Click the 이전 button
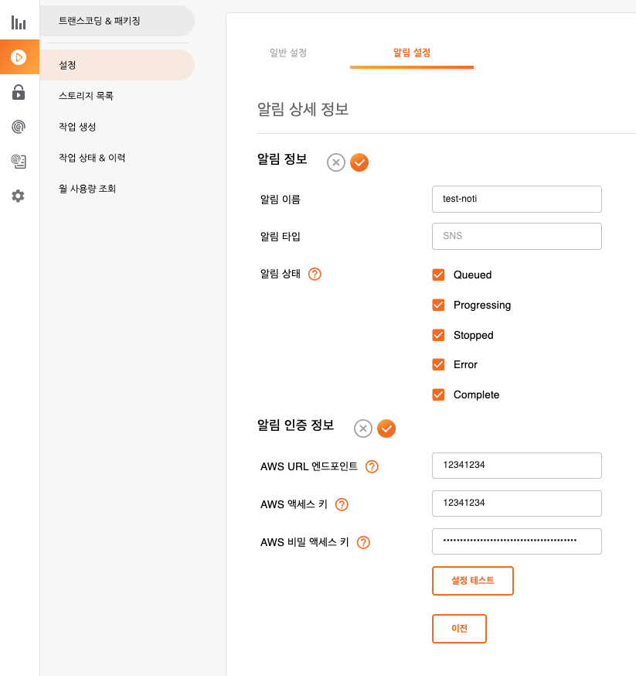The height and width of the screenshot is (676, 636). tap(459, 629)
